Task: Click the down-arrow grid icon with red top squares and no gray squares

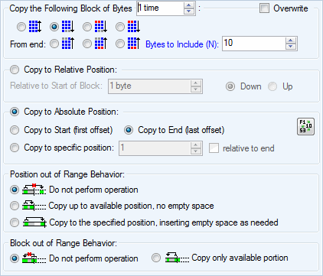Action: tap(134, 27)
